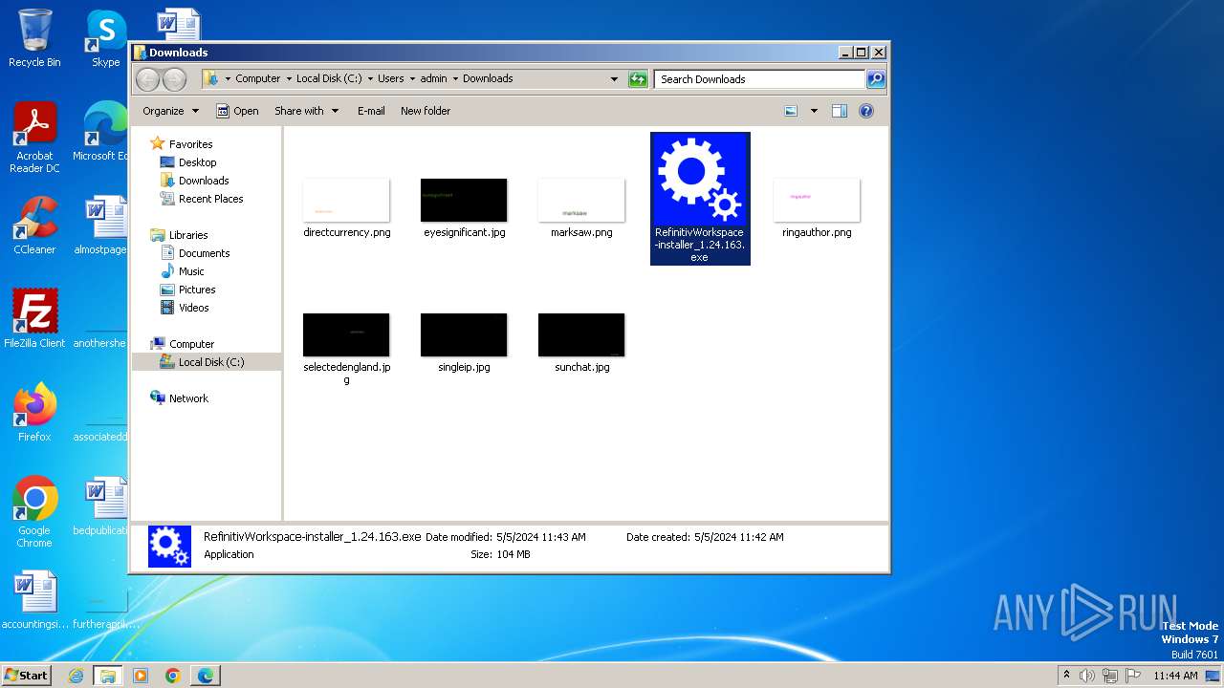
Task: Click the New folder button
Action: click(426, 111)
